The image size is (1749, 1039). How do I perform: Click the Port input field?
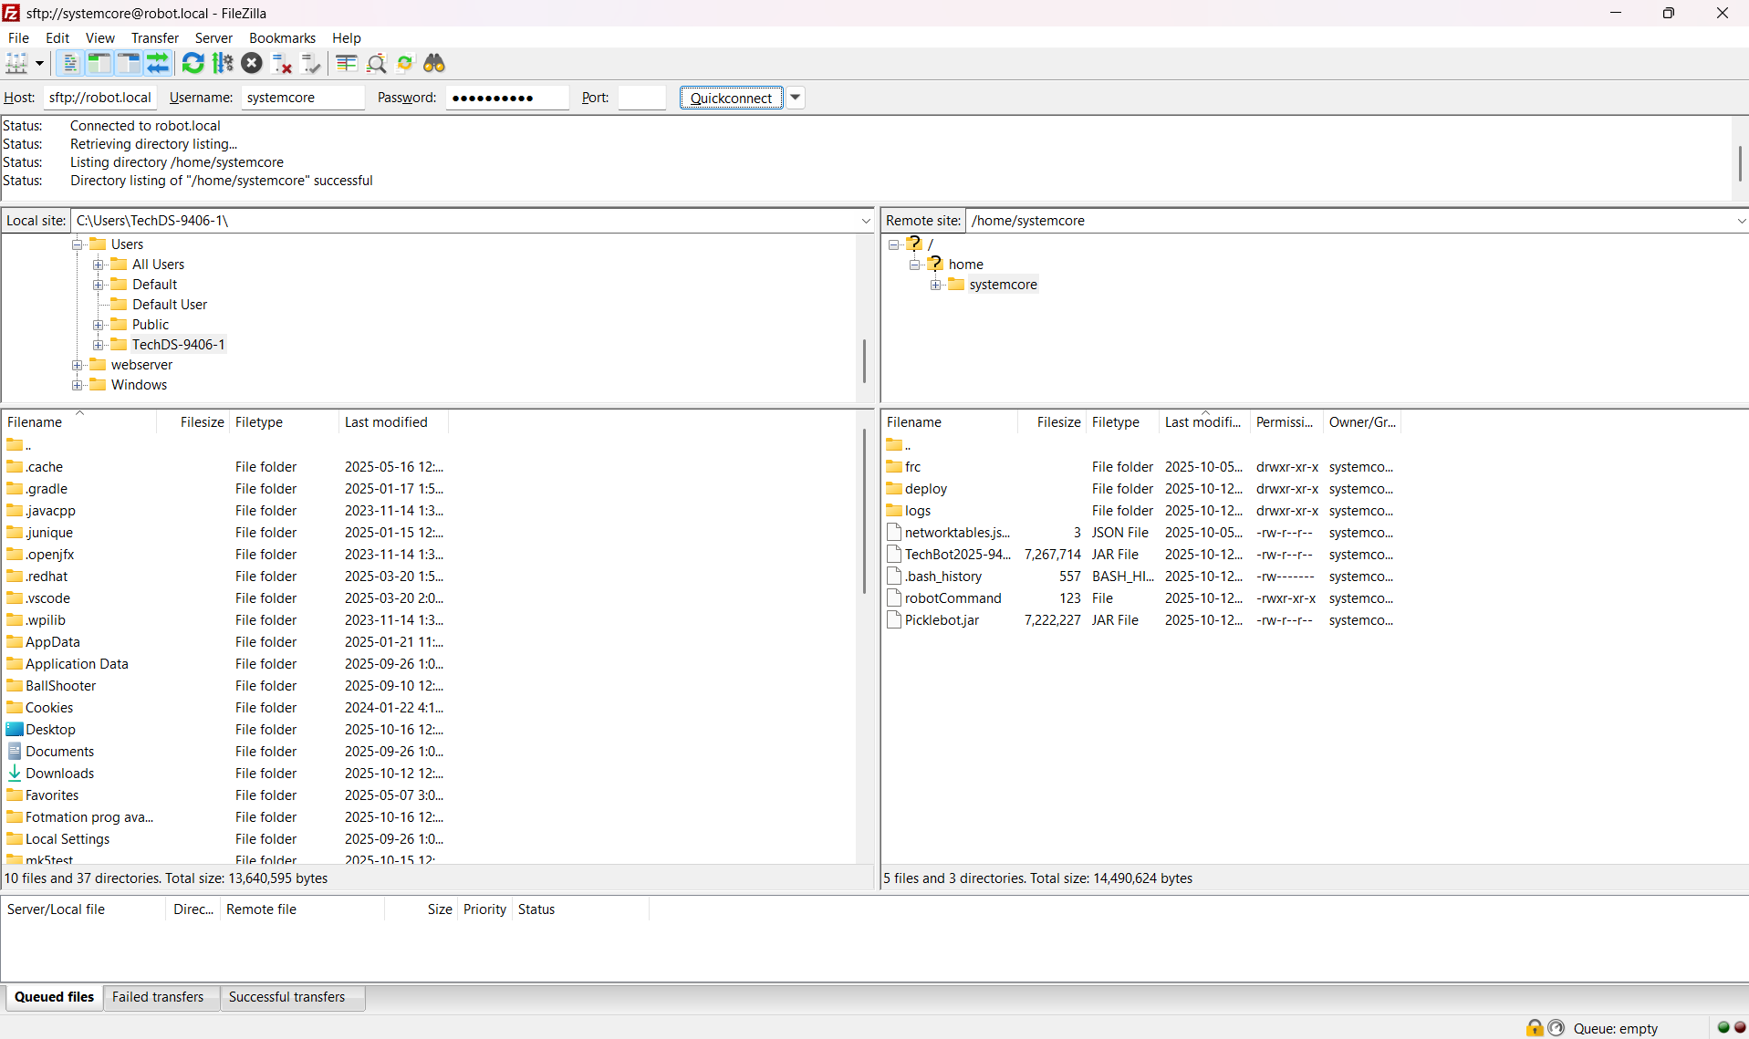[641, 98]
